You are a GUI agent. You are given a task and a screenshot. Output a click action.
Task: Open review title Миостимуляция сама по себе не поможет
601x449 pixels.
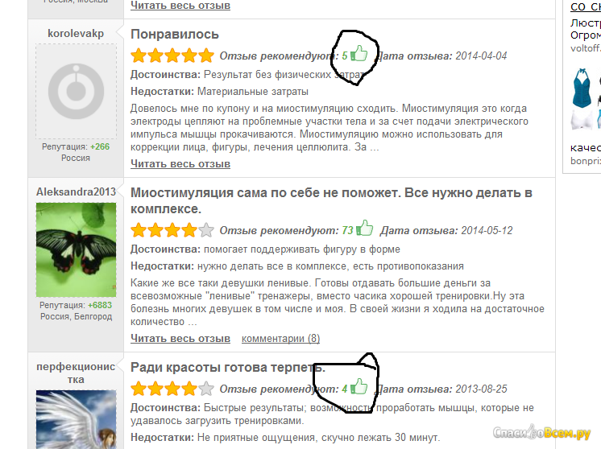click(x=331, y=200)
